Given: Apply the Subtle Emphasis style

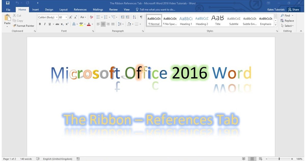Looking at the screenshot, I should pos(250,21).
